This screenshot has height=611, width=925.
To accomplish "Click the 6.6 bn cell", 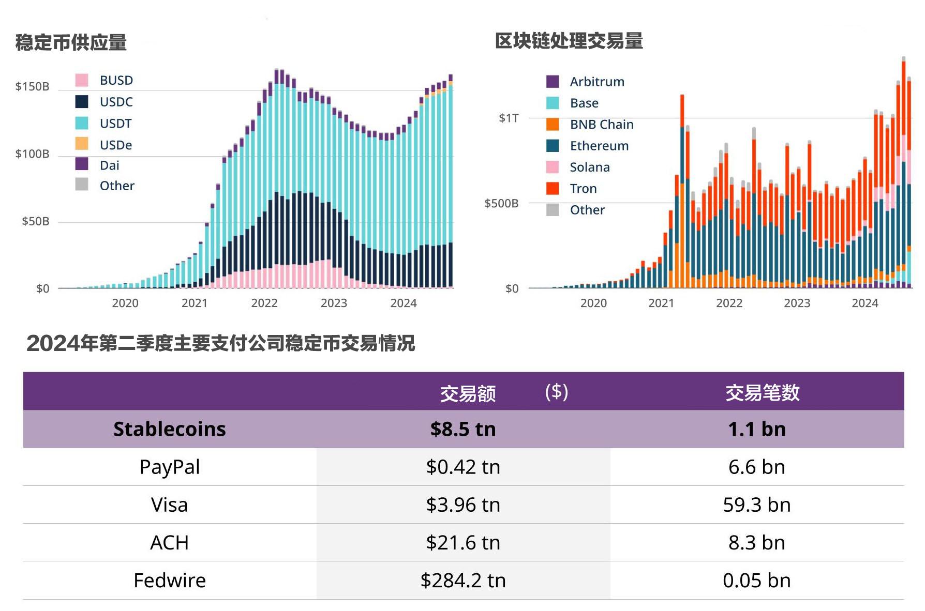I will tap(757, 467).
